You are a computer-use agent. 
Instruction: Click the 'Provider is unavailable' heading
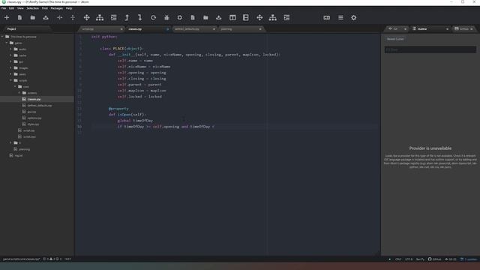pyautogui.click(x=430, y=148)
